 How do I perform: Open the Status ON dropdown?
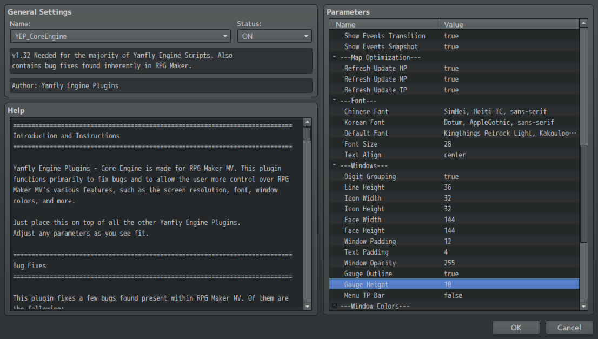[x=274, y=36]
